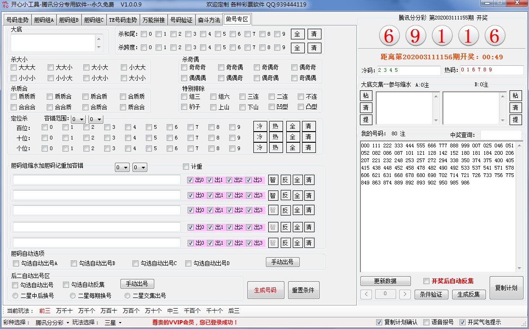
Task: Click the 冷 button in the 百位 row
Action: pyautogui.click(x=260, y=127)
